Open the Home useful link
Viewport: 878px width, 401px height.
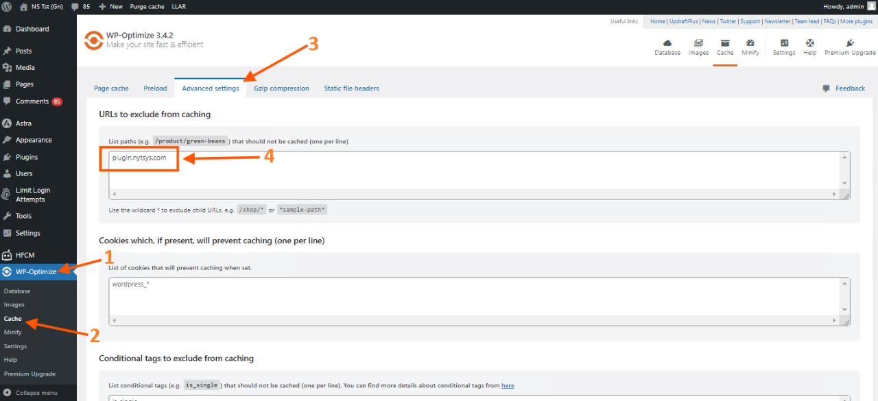(x=658, y=21)
